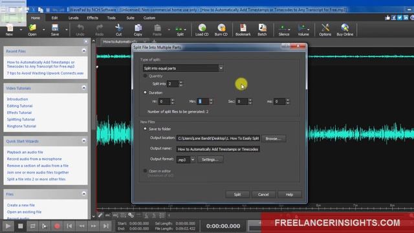Screen dimensions: 414x233
Task: Open output format Settings... button
Action: tap(210, 160)
